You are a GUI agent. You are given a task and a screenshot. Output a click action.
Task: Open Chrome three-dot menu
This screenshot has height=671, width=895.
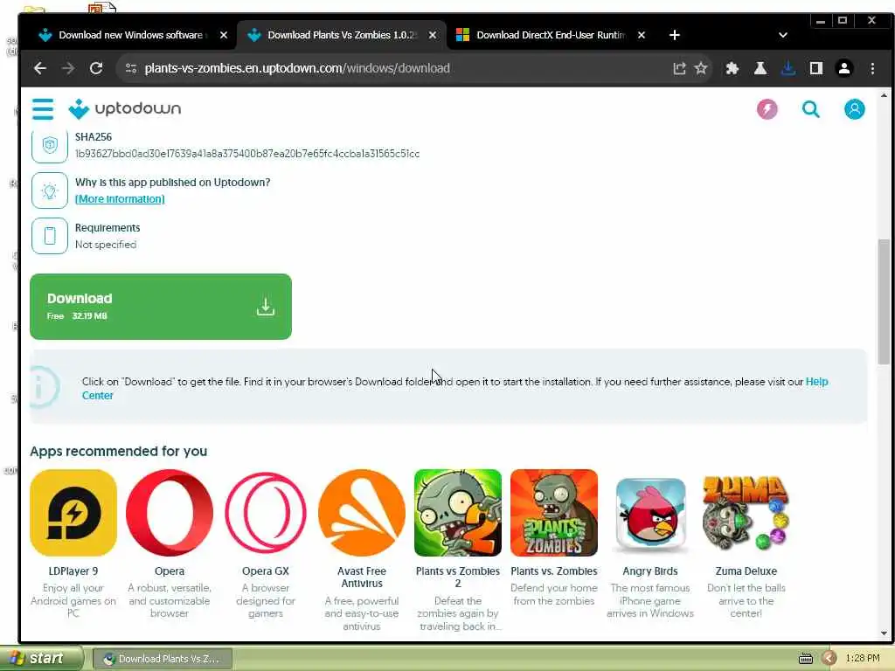click(873, 68)
